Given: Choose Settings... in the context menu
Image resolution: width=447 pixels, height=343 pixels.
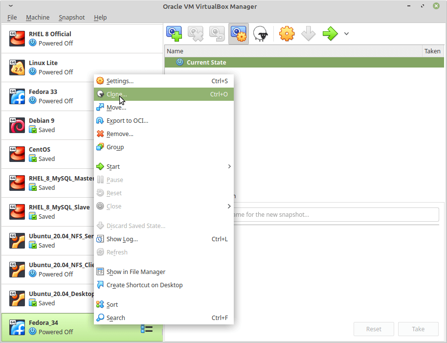Looking at the screenshot, I should (x=164, y=81).
